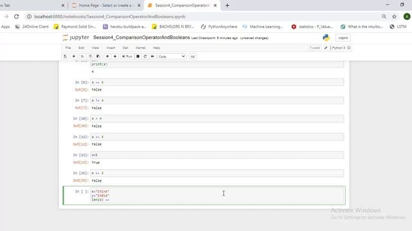
Task: Click the pencil edit mode indicator icon
Action: point(326,47)
